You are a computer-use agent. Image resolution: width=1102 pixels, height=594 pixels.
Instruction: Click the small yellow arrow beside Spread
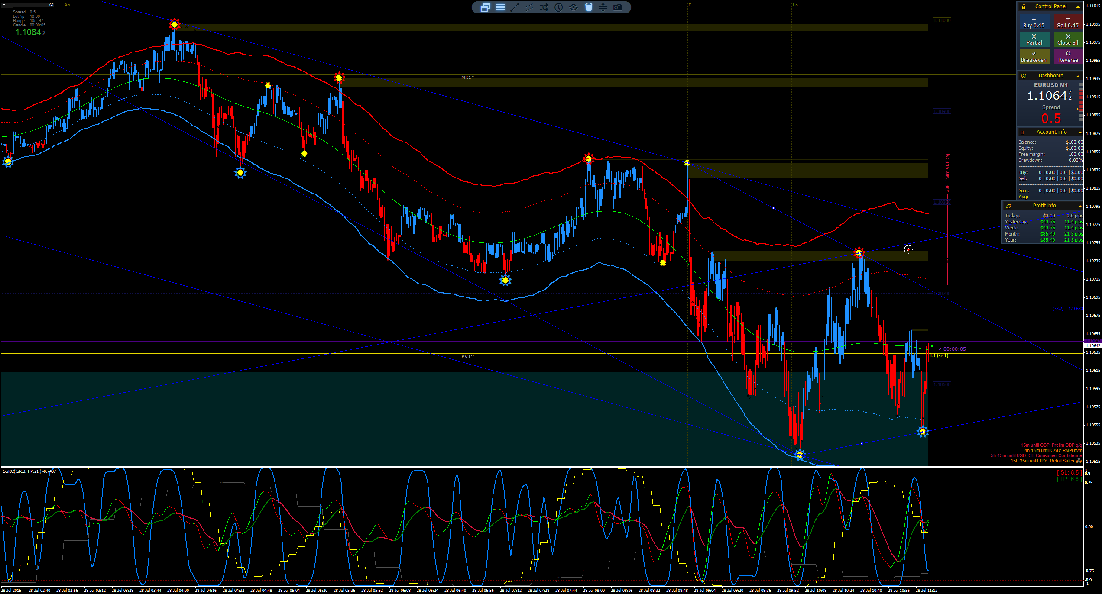click(1078, 109)
